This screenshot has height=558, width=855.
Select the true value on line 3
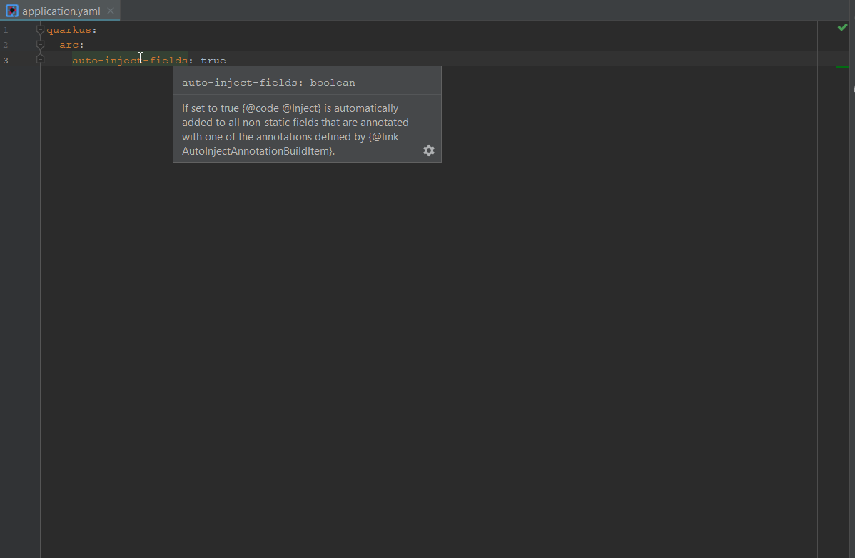click(213, 60)
